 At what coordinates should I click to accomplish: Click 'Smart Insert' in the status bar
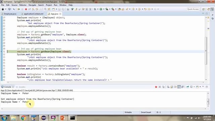coord(146,112)
